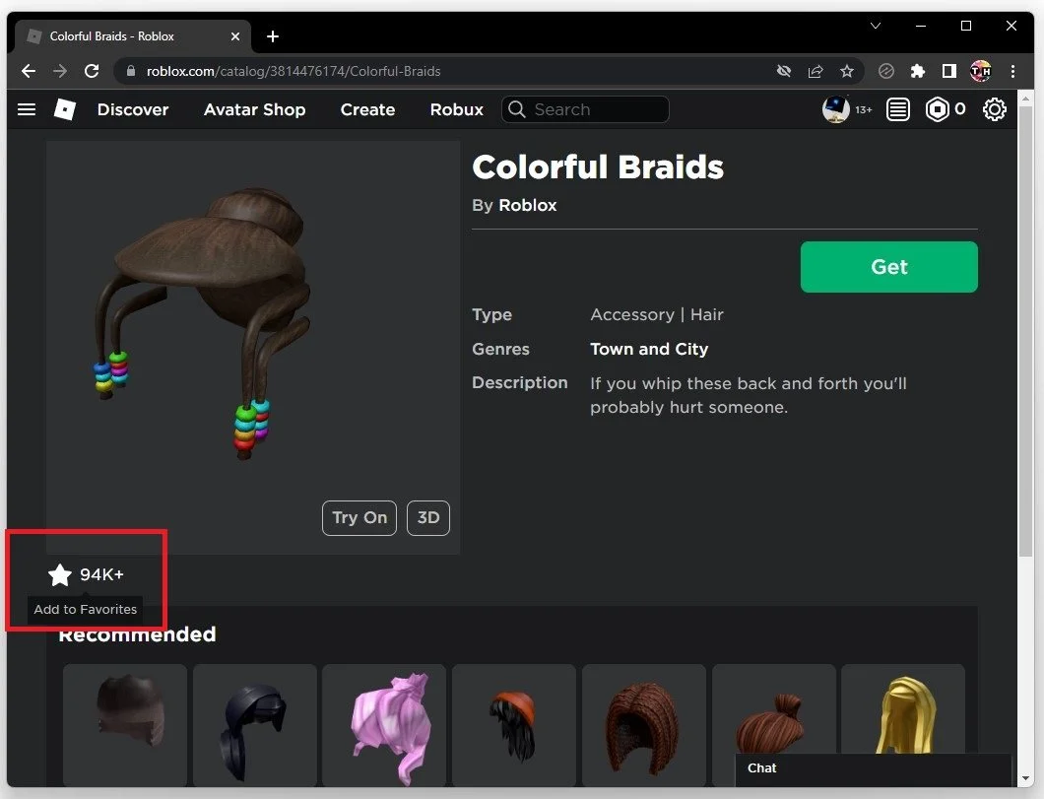This screenshot has height=799, width=1044.
Task: Go back to the previous page
Action: coord(28,71)
